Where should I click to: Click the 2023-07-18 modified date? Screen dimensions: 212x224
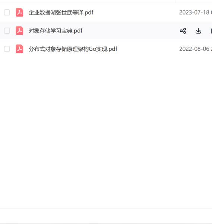pos(194,13)
